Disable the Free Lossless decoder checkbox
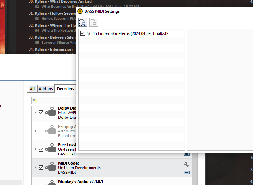Viewport: 253px width, 185px height. click(41, 149)
